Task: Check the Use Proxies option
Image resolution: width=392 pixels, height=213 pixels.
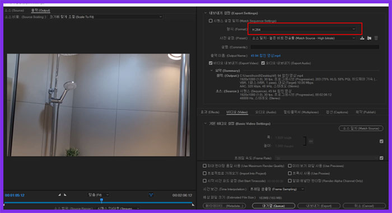Action: [x=290, y=173]
